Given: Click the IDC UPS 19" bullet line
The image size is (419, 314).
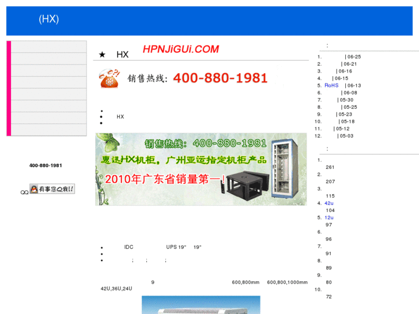Looking at the screenshot, I should 163,247.
